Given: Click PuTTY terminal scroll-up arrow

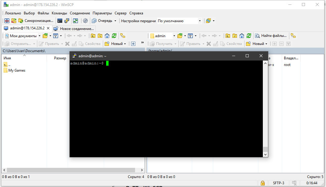Looking at the screenshot, I should [x=265, y=63].
